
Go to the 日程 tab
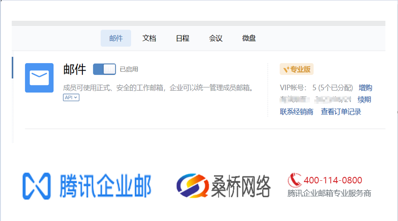click(182, 38)
